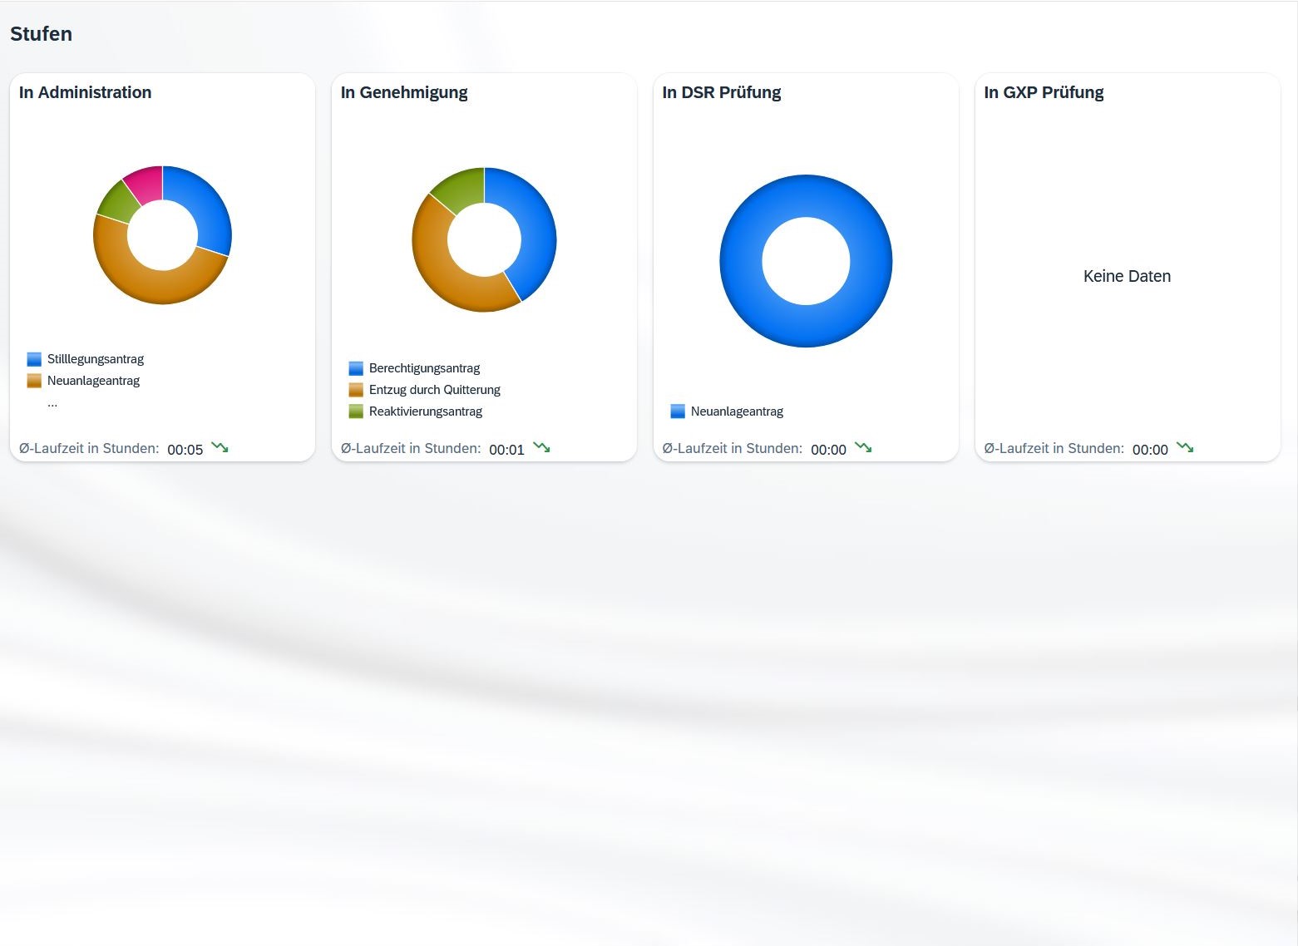1298x946 pixels.
Task: Click the blue Stilllegungsantrag legend square
Action: click(x=34, y=359)
